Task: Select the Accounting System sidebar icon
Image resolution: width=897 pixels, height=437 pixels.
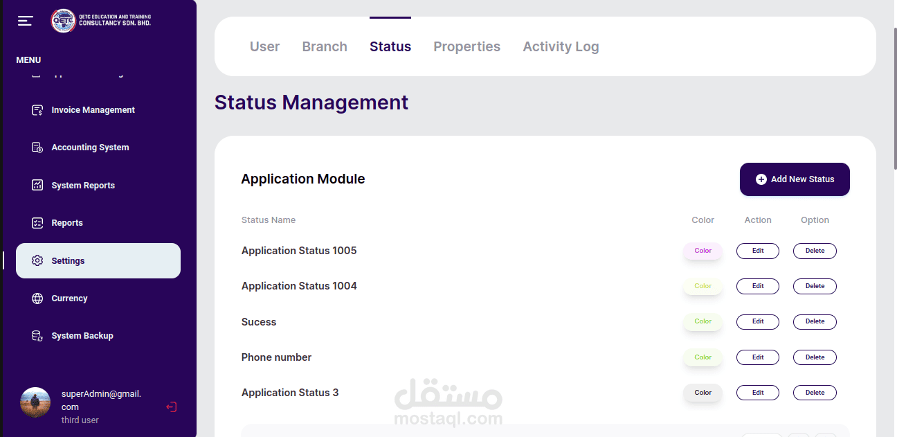Action: 38,148
